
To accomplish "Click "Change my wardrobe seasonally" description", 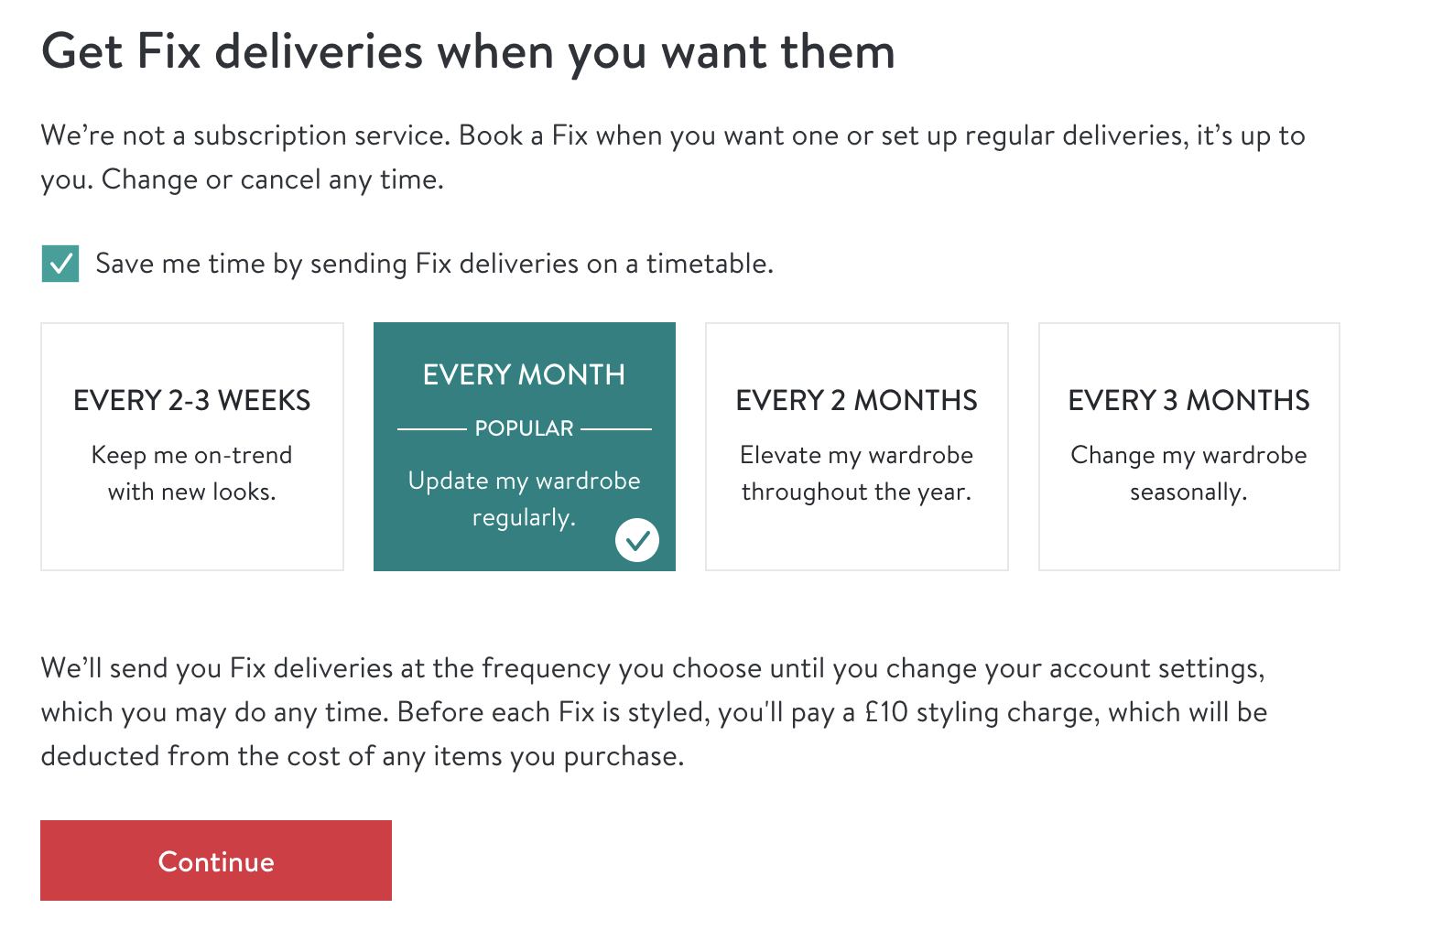I will 1188,473.
